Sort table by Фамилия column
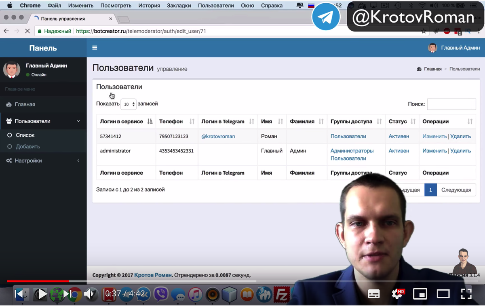The height and width of the screenshot is (306, 485). tap(307, 121)
